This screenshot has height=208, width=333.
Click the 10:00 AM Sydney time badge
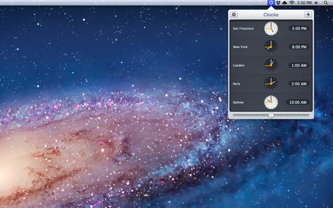click(x=298, y=102)
